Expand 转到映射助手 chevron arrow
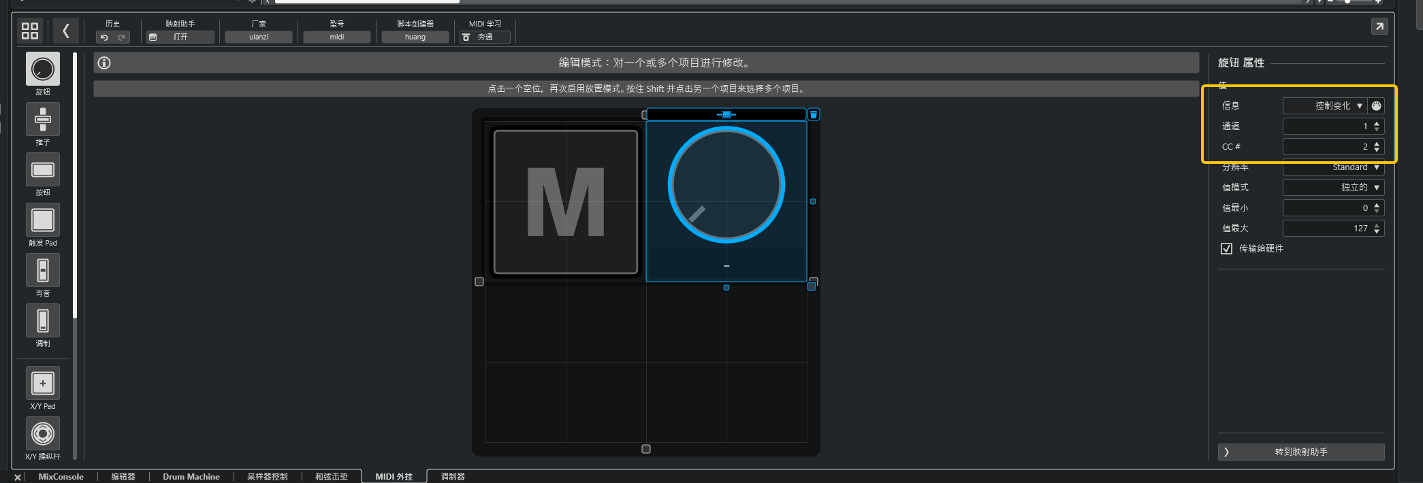Image resolution: width=1423 pixels, height=483 pixels. pyautogui.click(x=1226, y=452)
